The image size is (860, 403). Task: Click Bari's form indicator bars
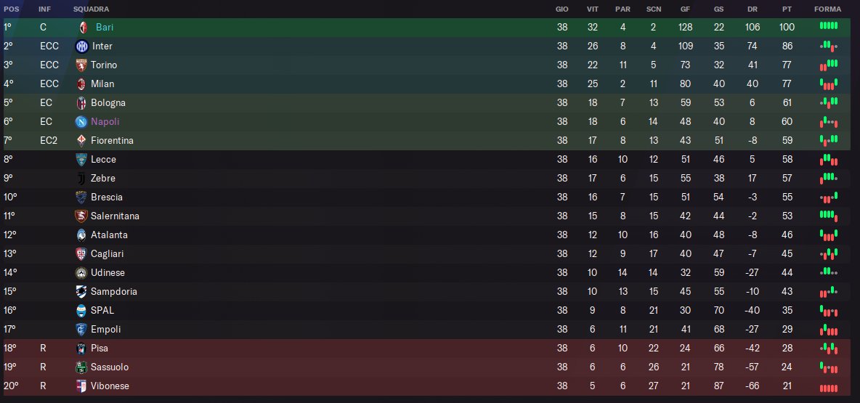[828, 26]
